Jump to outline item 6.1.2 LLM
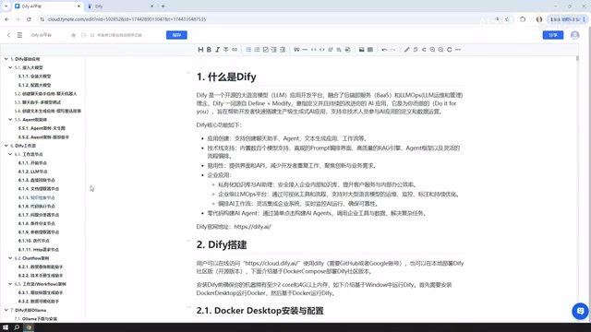The width and height of the screenshot is (591, 332). click(33, 172)
